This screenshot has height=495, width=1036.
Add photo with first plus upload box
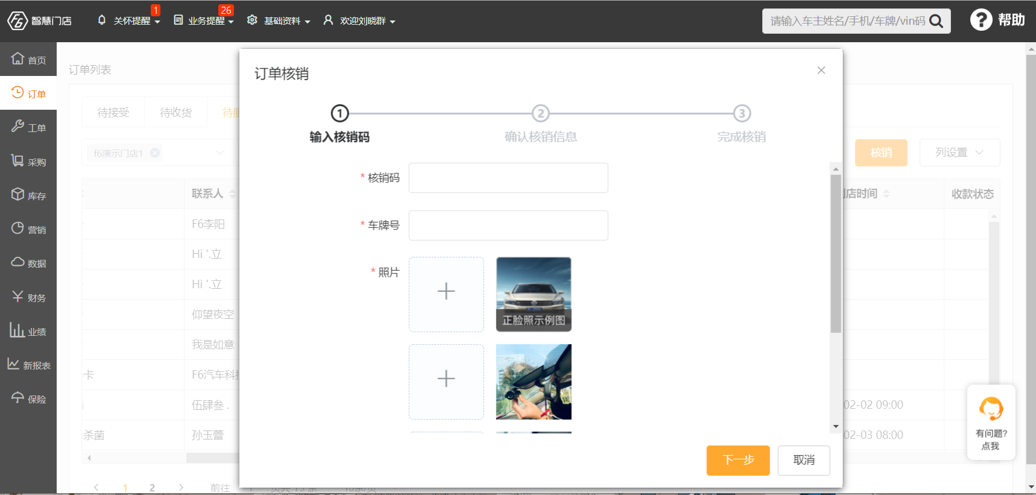(x=446, y=294)
